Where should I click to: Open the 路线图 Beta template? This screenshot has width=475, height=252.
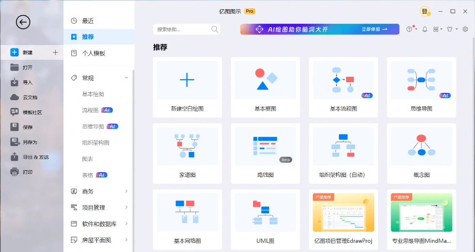click(x=266, y=153)
